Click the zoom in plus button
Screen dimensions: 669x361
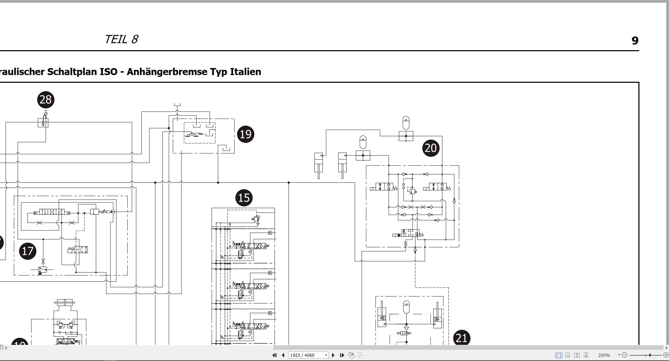[x=666, y=355]
